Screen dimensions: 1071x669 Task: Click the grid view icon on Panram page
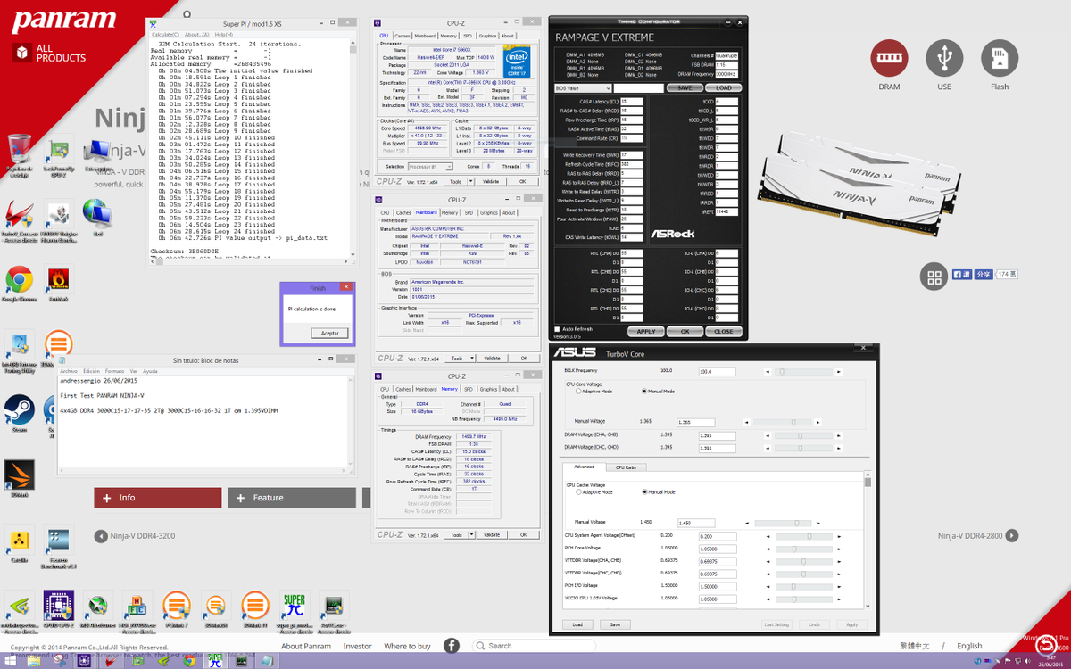click(934, 277)
